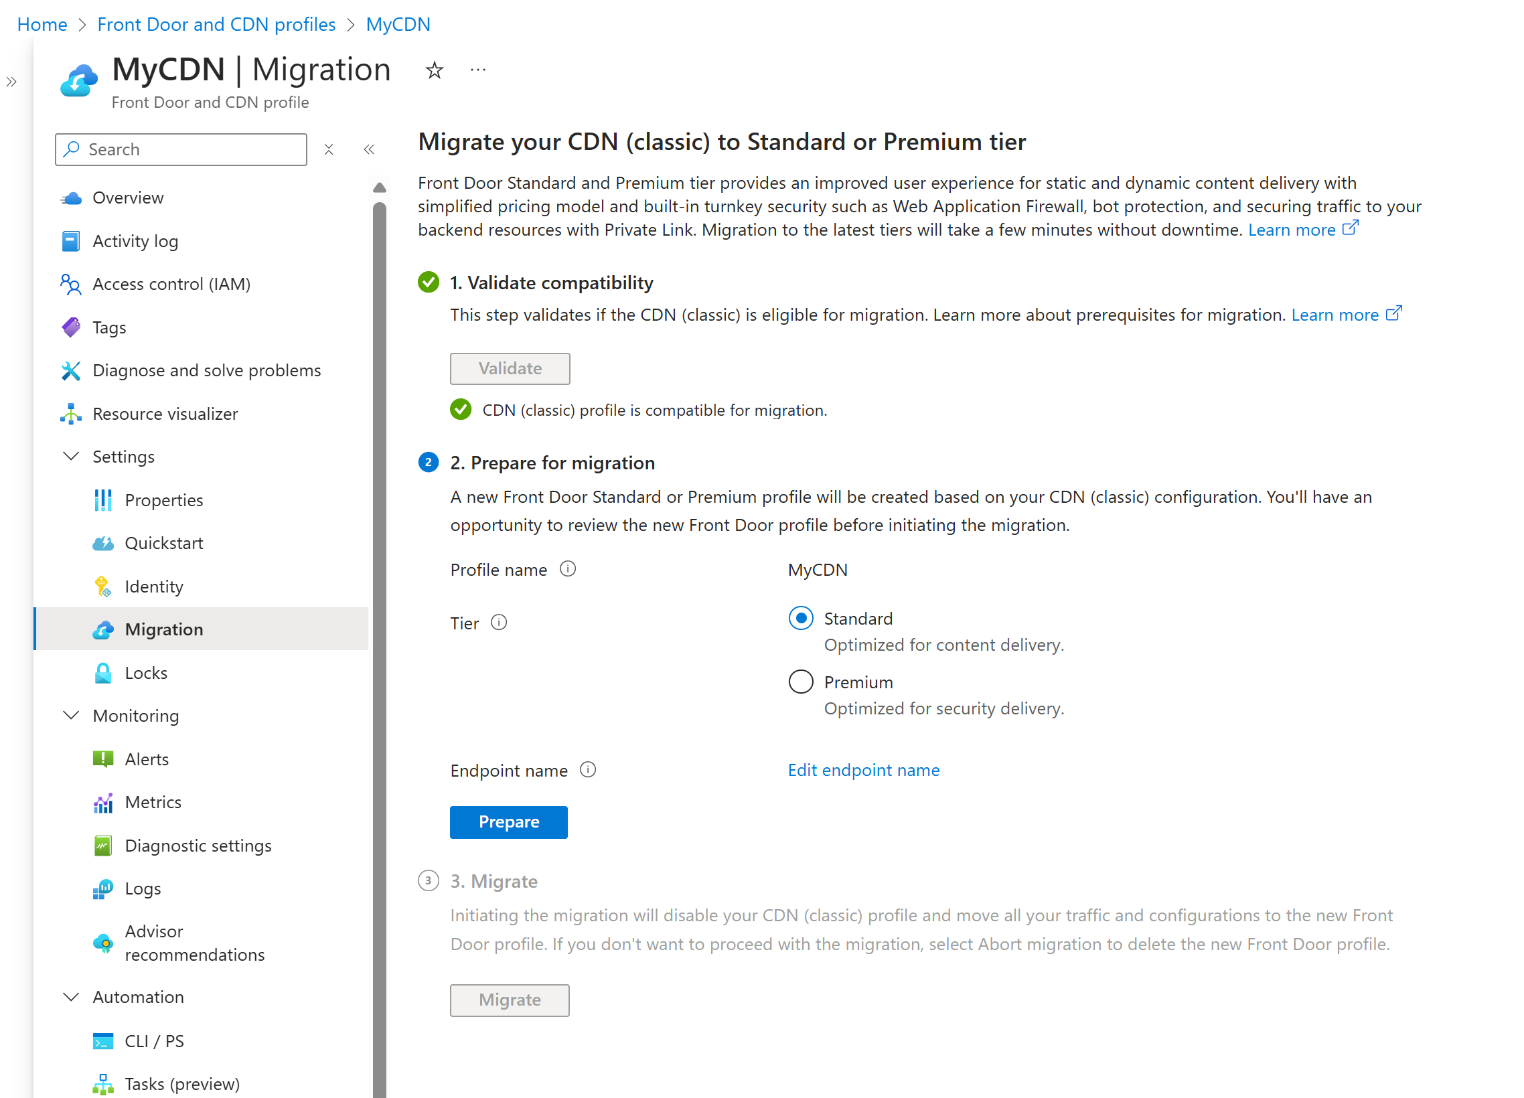1524x1098 pixels.
Task: Select the Premium tier radio button
Action: (x=800, y=682)
